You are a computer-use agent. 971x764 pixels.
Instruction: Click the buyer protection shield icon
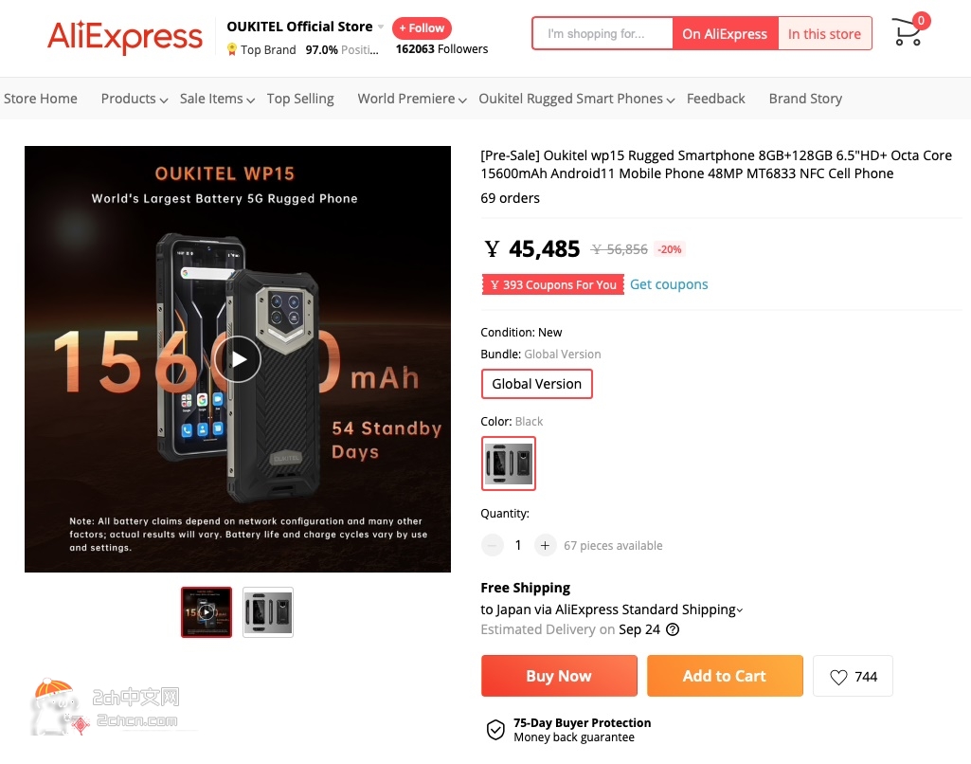pos(495,730)
